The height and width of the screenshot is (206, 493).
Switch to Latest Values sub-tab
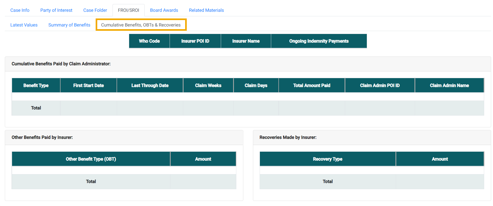pyautogui.click(x=24, y=25)
